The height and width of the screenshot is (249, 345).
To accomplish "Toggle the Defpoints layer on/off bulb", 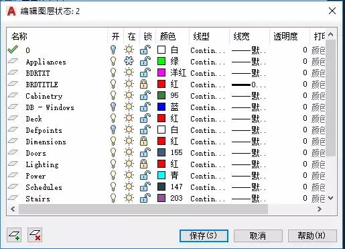I will tap(113, 130).
